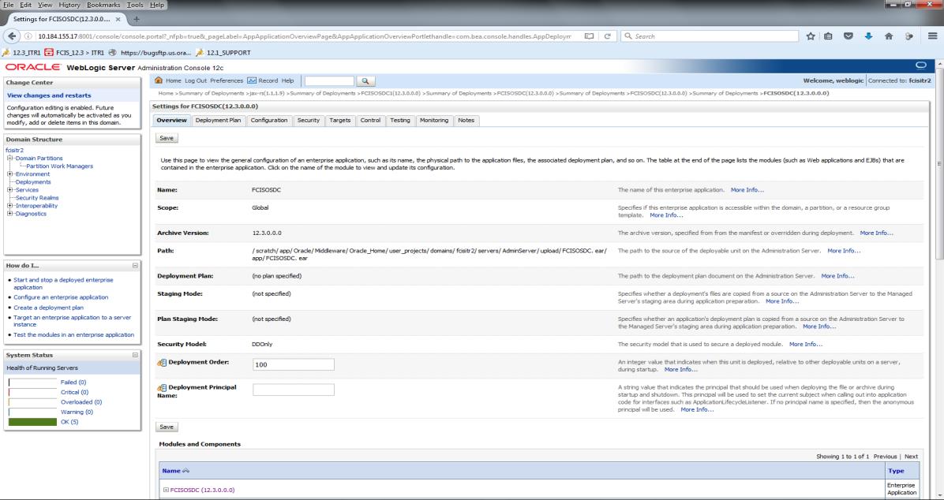Image resolution: width=944 pixels, height=500 pixels.
Task: Open the bugsftp.us.ora bookmark
Action: coord(149,52)
